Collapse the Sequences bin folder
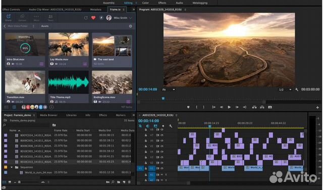 [x=12, y=167]
